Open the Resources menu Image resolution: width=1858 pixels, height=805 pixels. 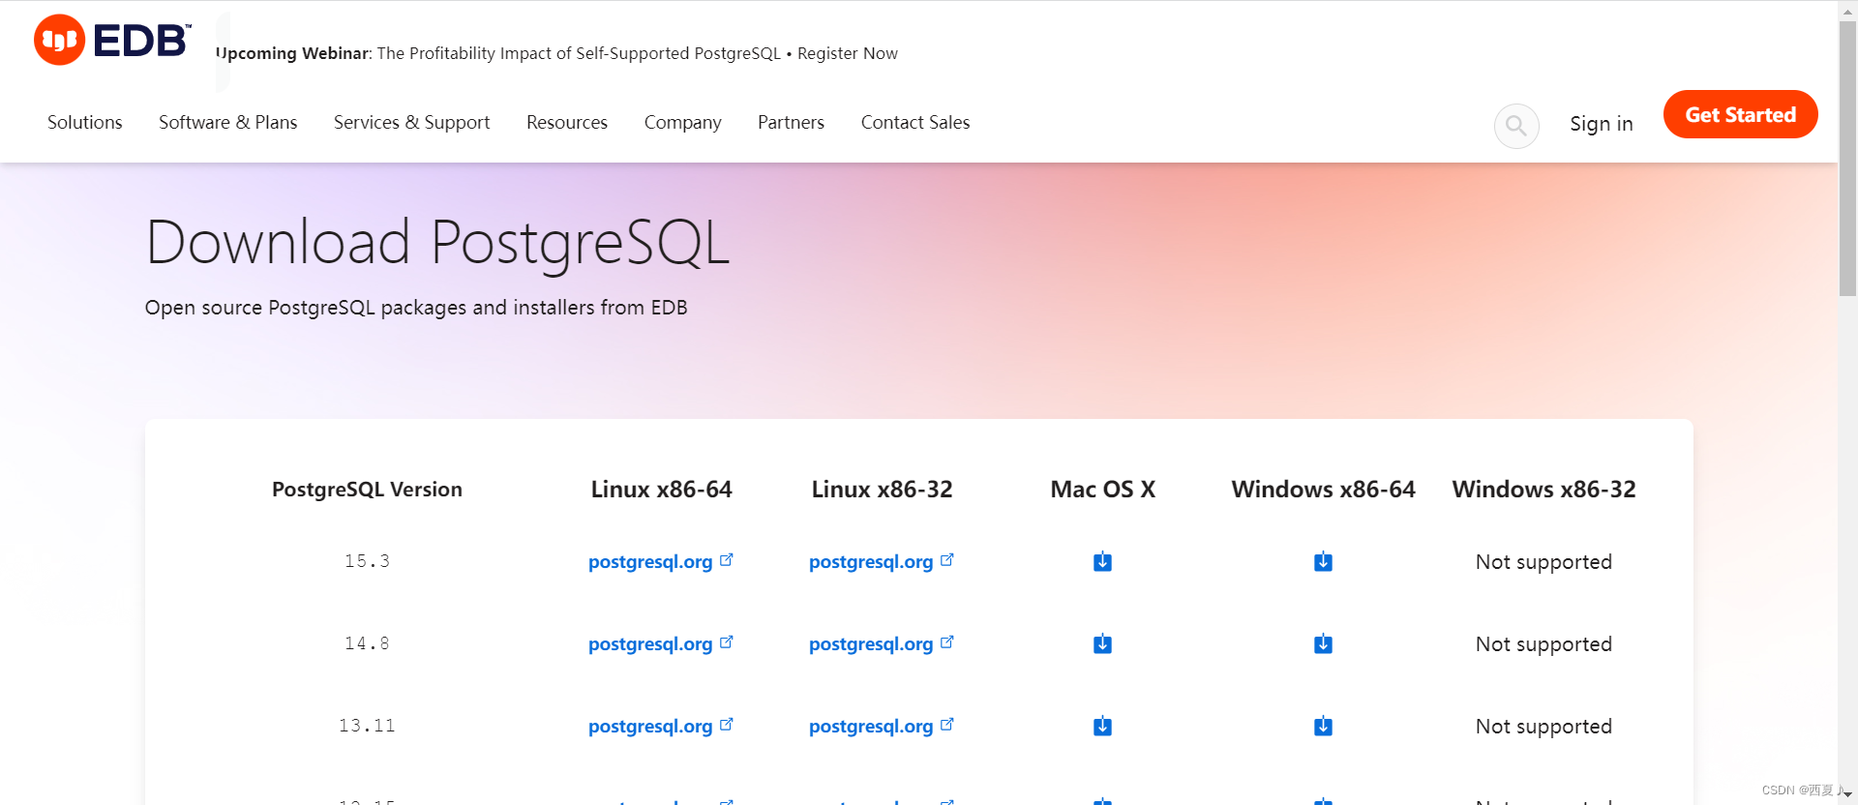(567, 123)
